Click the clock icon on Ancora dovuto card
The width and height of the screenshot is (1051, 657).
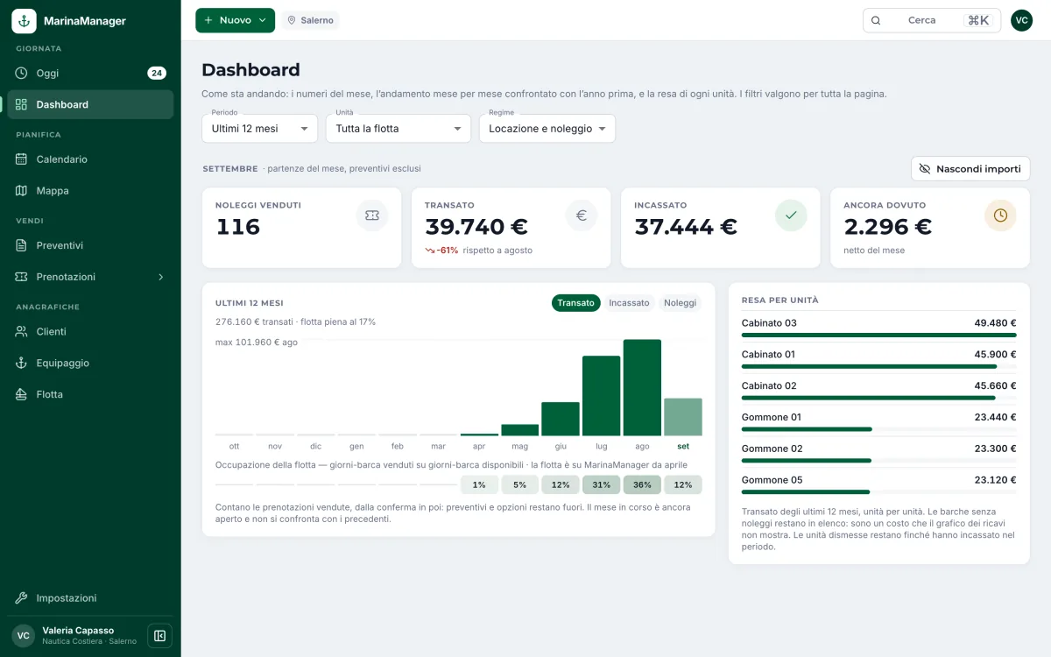click(1000, 215)
